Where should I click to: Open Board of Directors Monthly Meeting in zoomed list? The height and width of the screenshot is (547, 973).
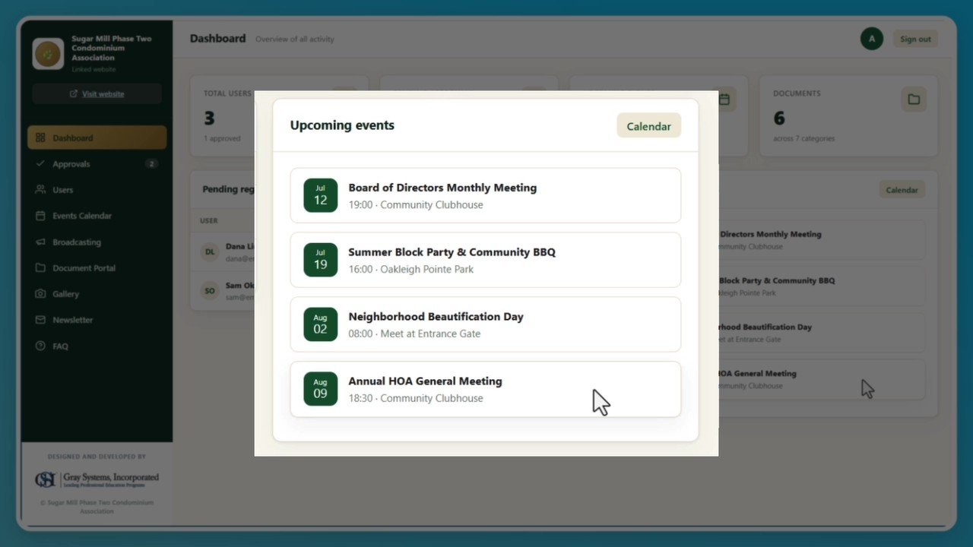coord(486,195)
